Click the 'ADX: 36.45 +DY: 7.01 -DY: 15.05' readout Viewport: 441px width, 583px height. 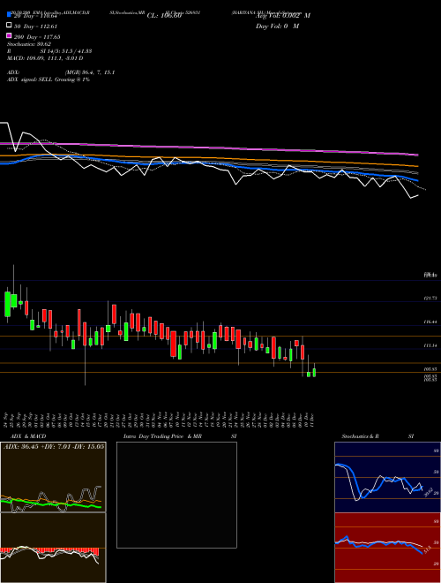click(54, 446)
